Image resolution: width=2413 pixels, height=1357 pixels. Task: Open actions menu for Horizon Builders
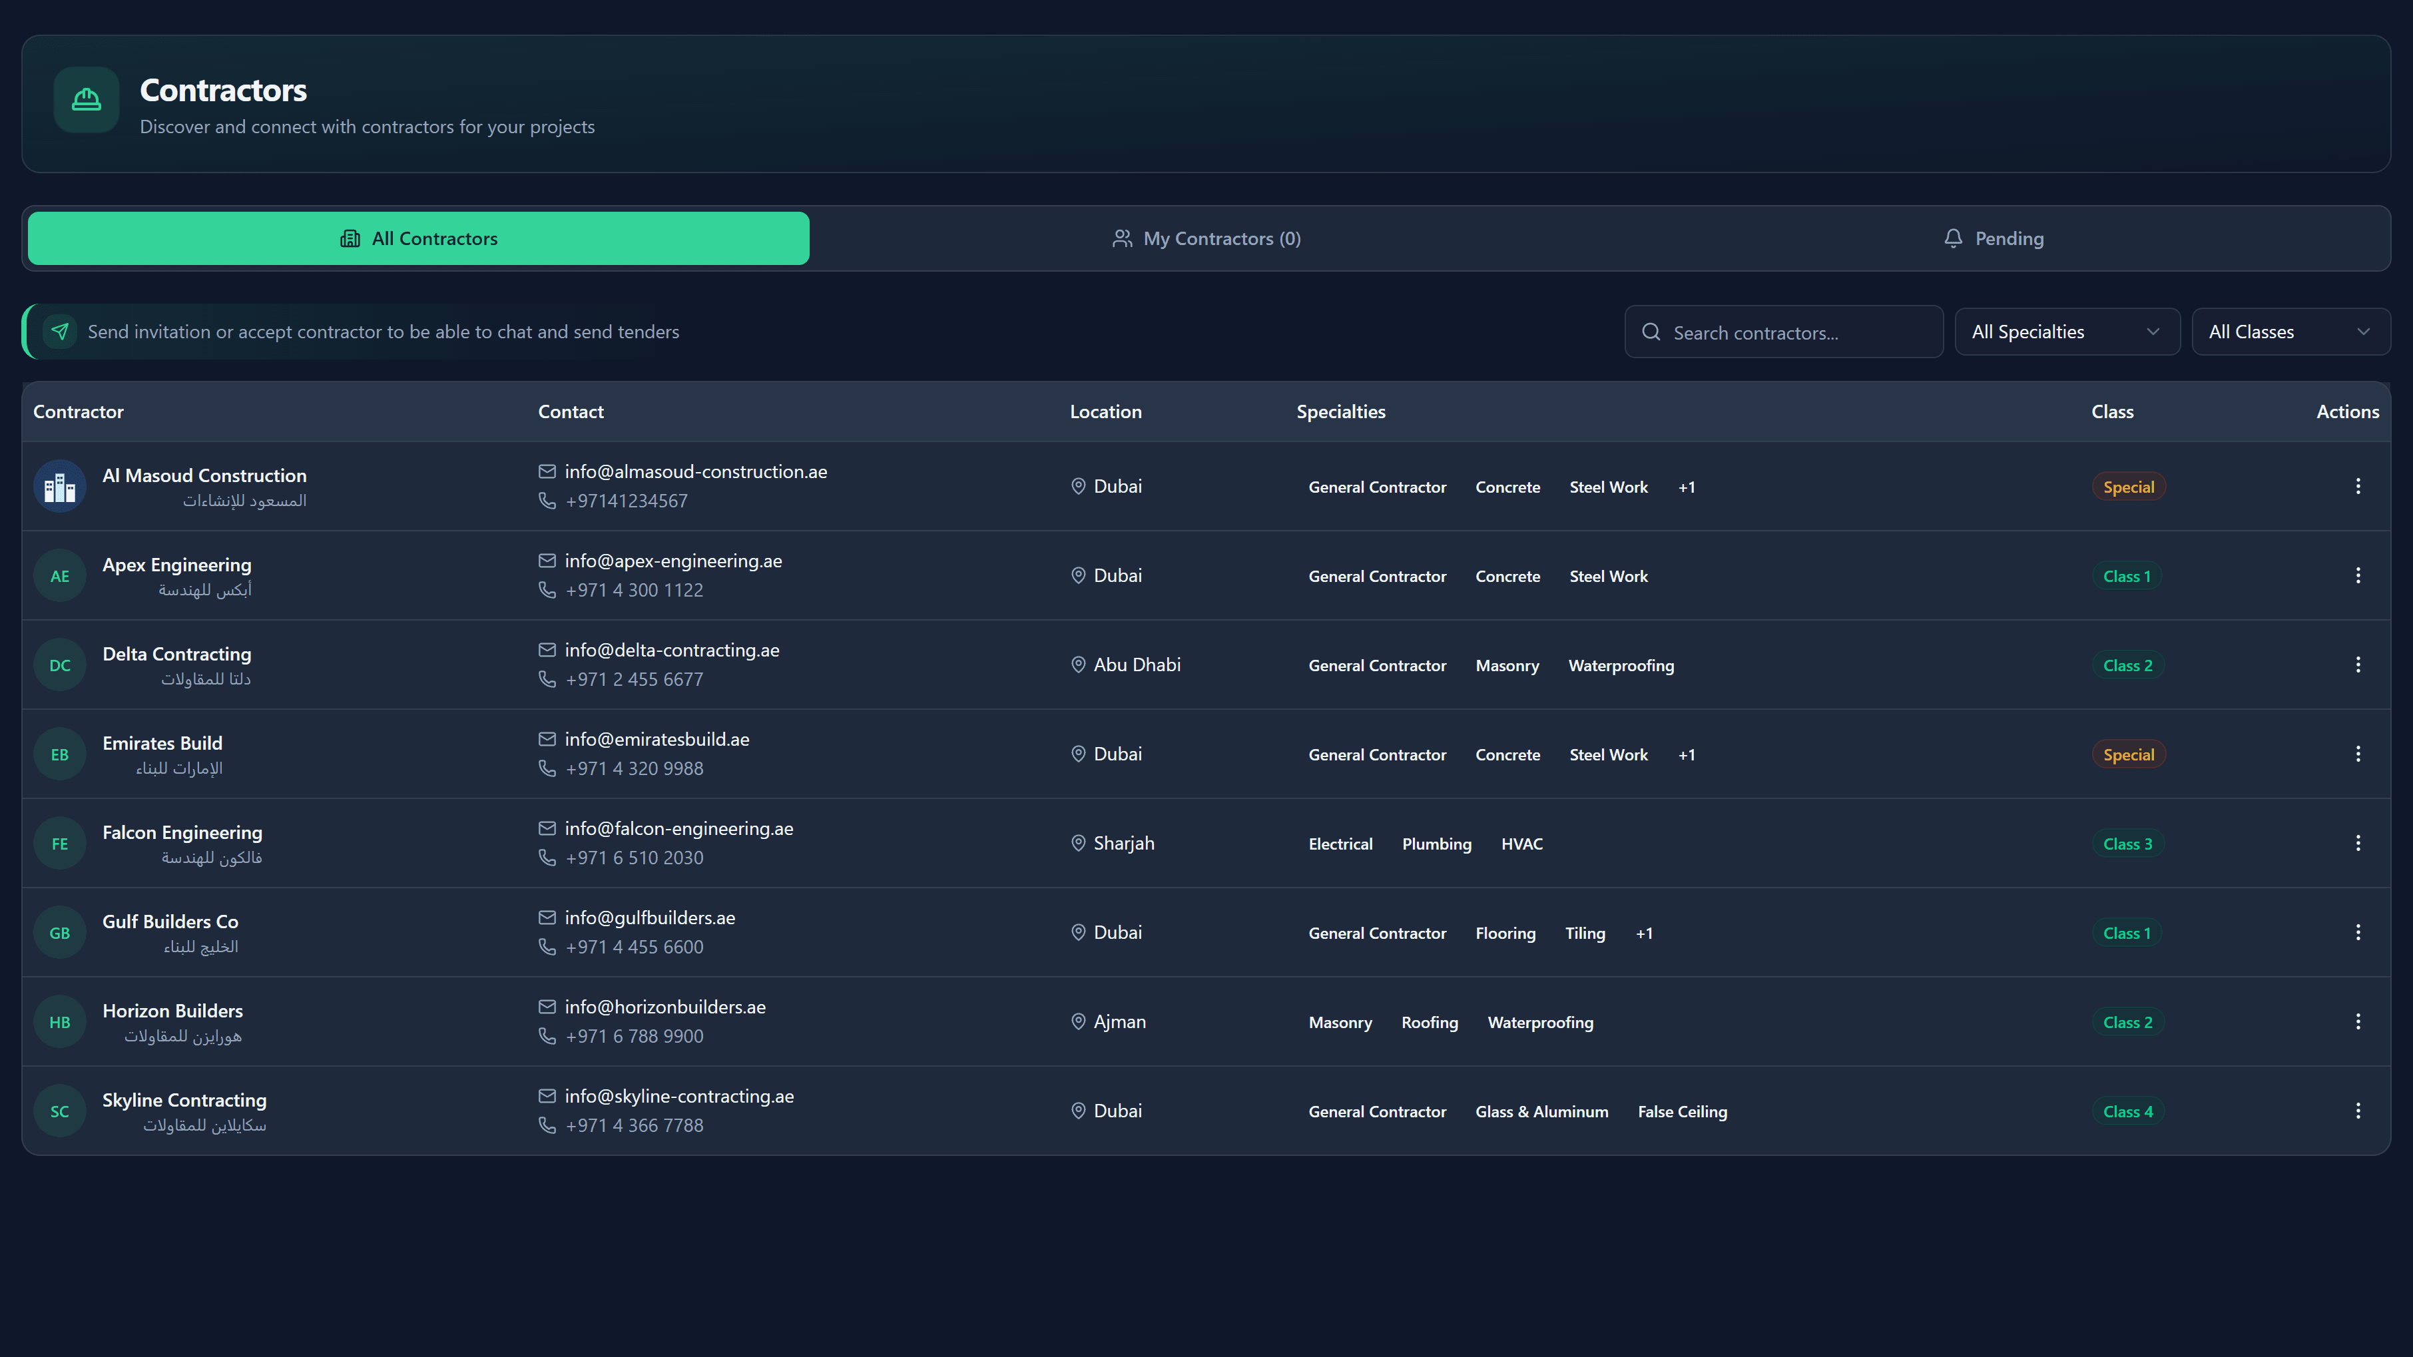(2358, 1021)
